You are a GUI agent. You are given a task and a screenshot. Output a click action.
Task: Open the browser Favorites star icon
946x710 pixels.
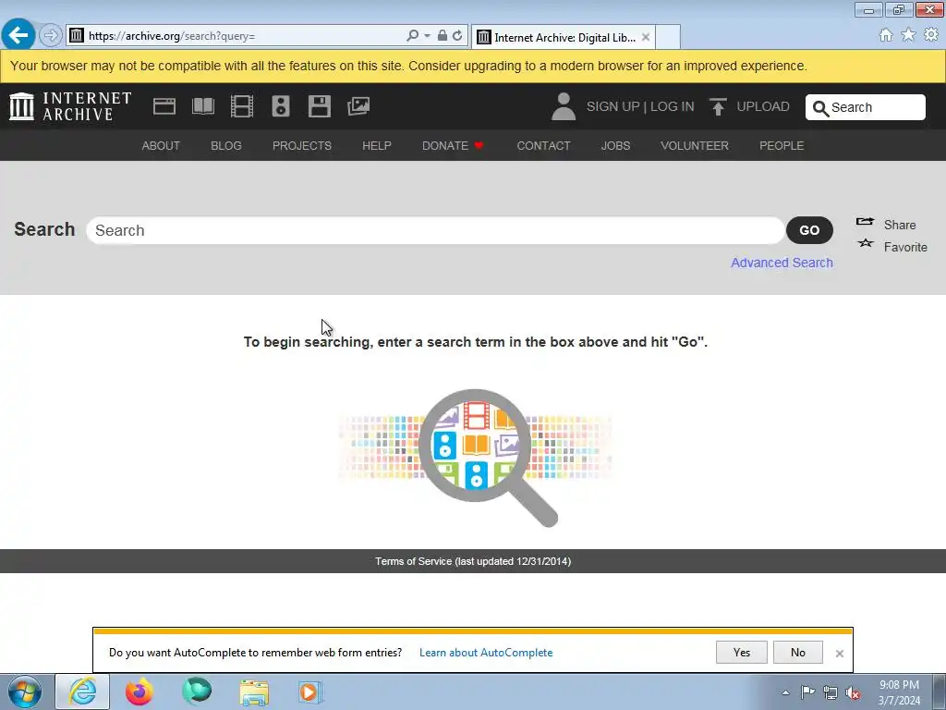point(908,35)
